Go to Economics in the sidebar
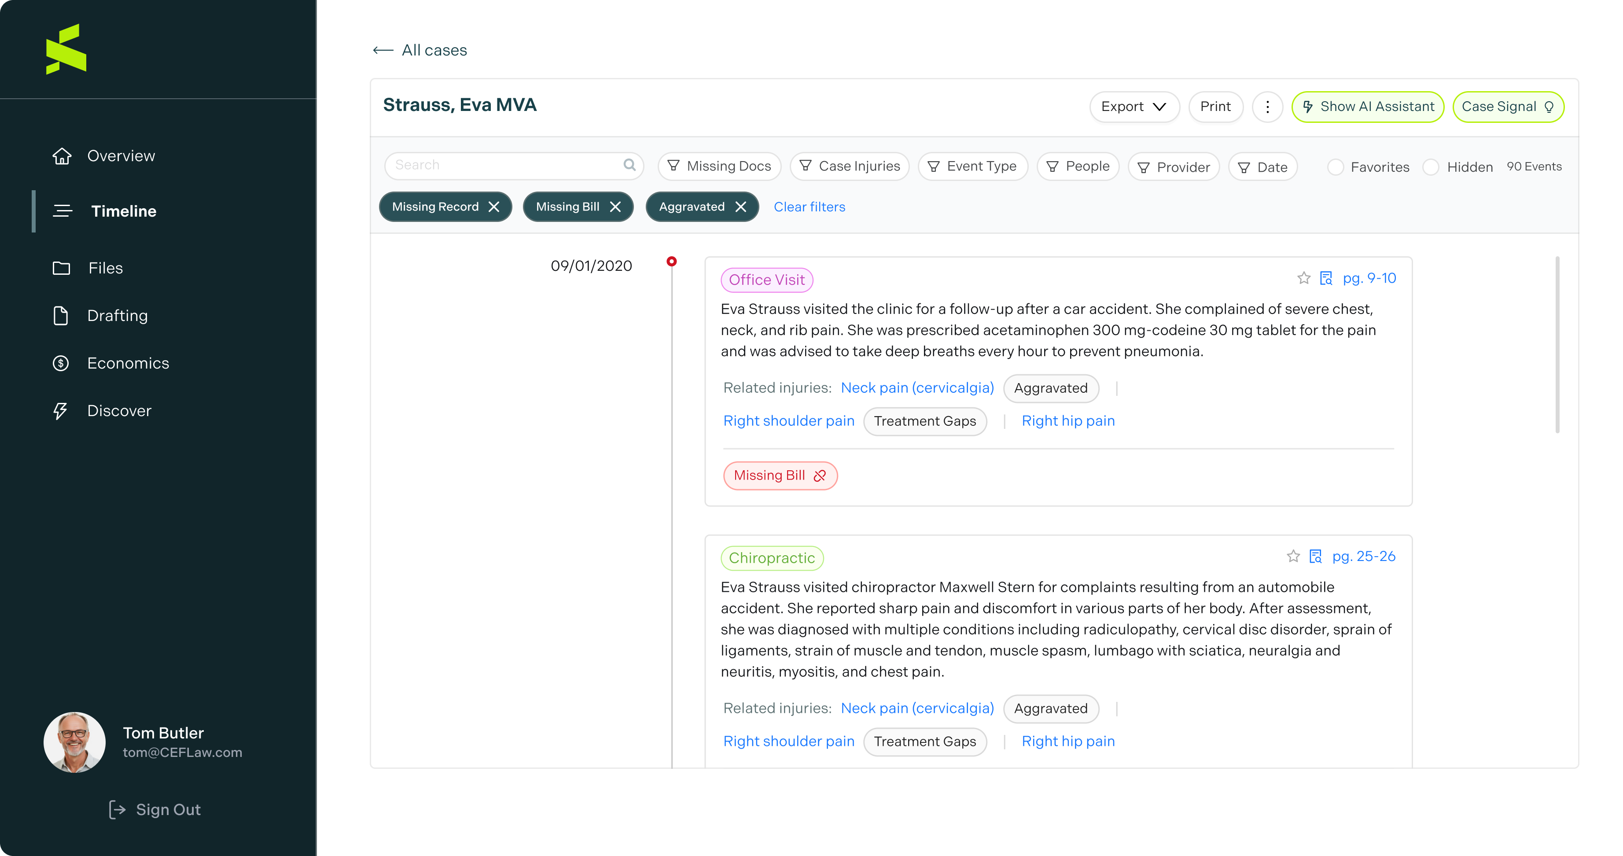Image resolution: width=1623 pixels, height=856 pixels. click(x=128, y=363)
